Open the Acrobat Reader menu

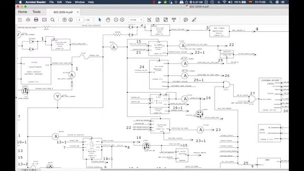tap(36, 2)
